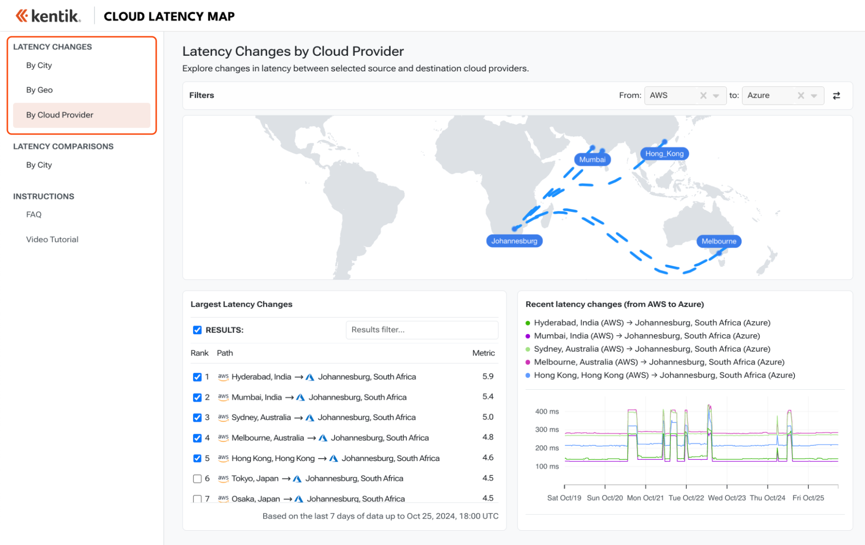The height and width of the screenshot is (545, 865).
Task: Swap source and destination providers
Action: (x=836, y=96)
